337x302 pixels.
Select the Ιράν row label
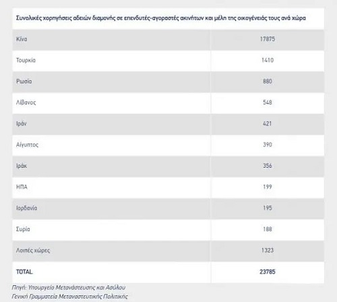pos(22,123)
